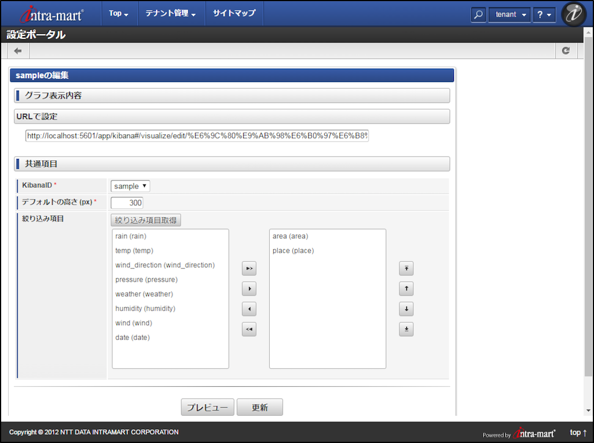Select 'rain (rain)' in the left list
Screen dimensions: 594x443
pyautogui.click(x=131, y=236)
